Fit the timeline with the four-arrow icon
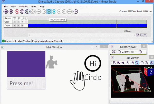Viewport: 154px width, 104px height. [x=138, y=35]
